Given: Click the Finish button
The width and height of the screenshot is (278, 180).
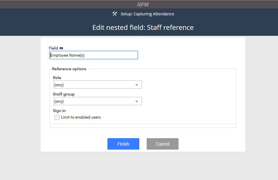Looking at the screenshot, I should coord(123,144).
